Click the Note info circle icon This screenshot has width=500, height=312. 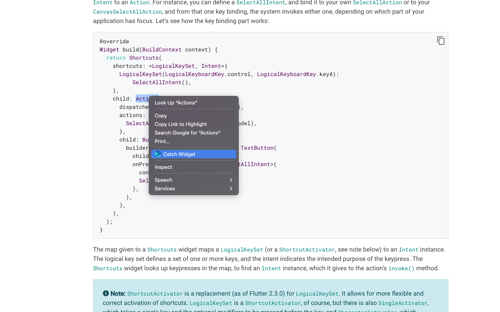coord(106,293)
